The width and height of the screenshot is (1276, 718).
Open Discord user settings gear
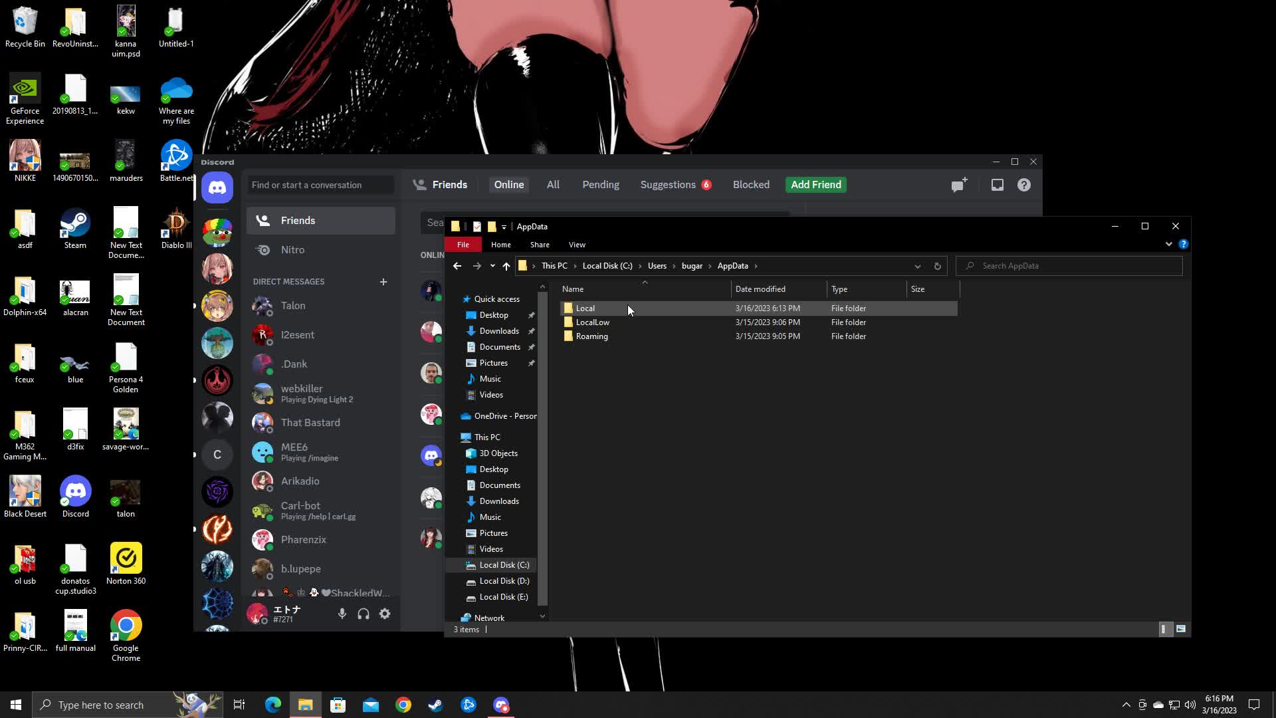385,614
